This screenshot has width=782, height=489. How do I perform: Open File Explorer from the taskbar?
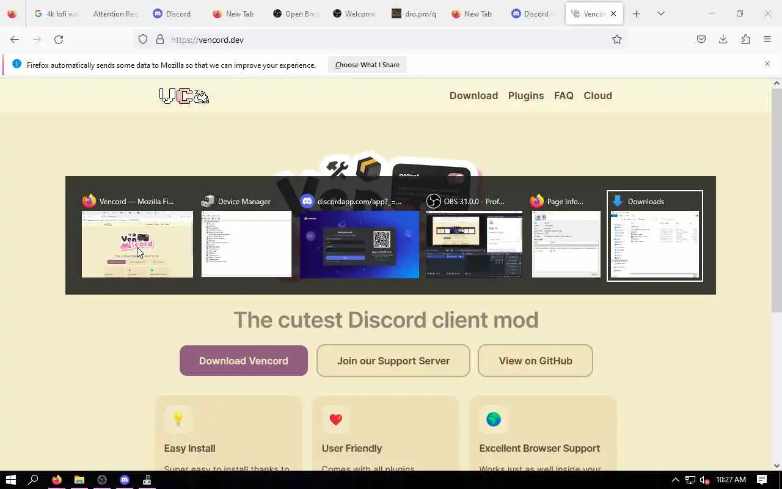tap(79, 480)
